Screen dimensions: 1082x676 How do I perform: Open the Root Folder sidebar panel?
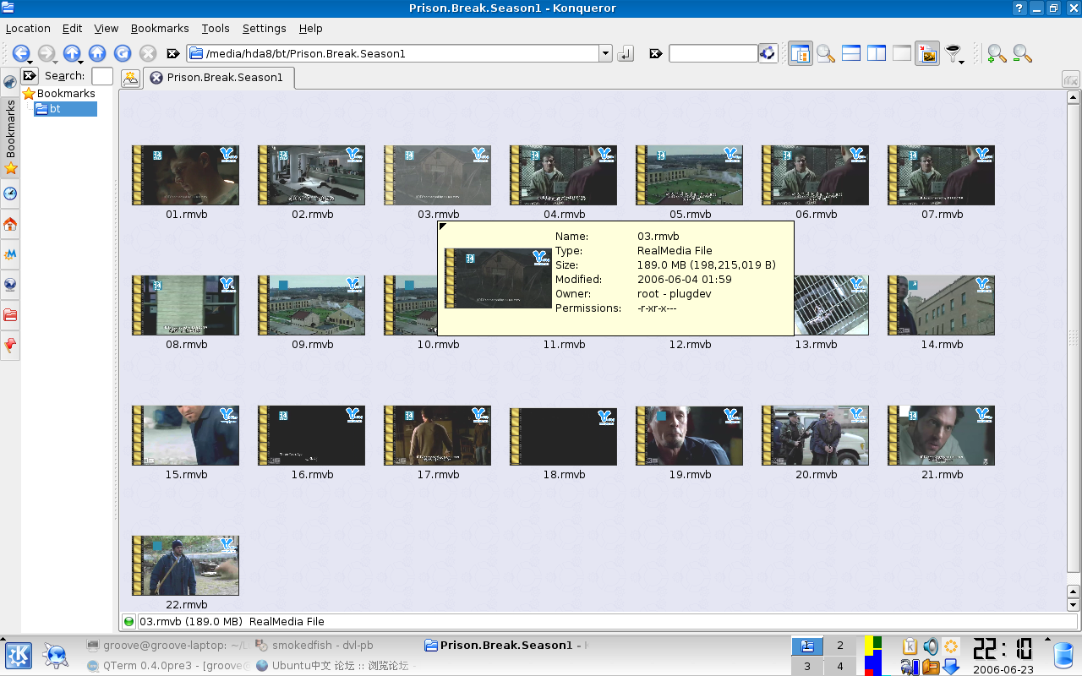[10, 315]
